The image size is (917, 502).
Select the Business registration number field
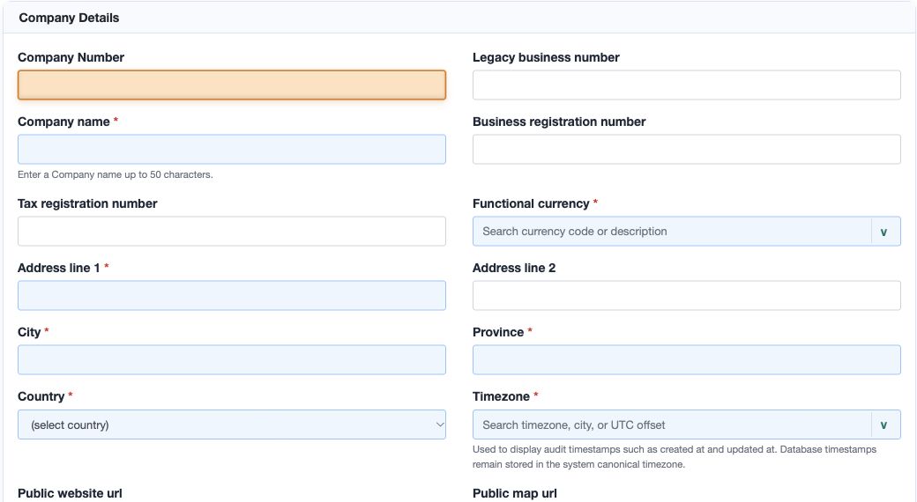687,149
